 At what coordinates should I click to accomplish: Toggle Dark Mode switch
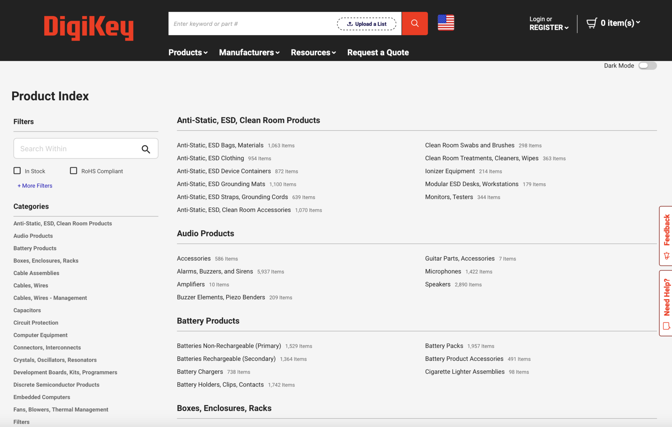click(647, 66)
